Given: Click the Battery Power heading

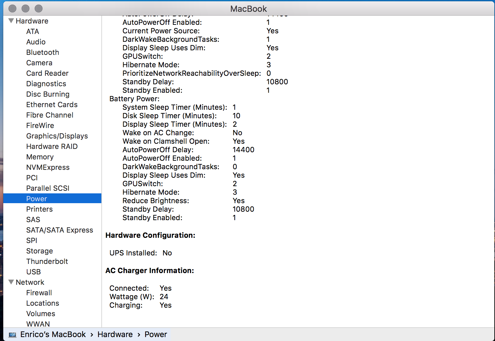Looking at the screenshot, I should click(134, 99).
